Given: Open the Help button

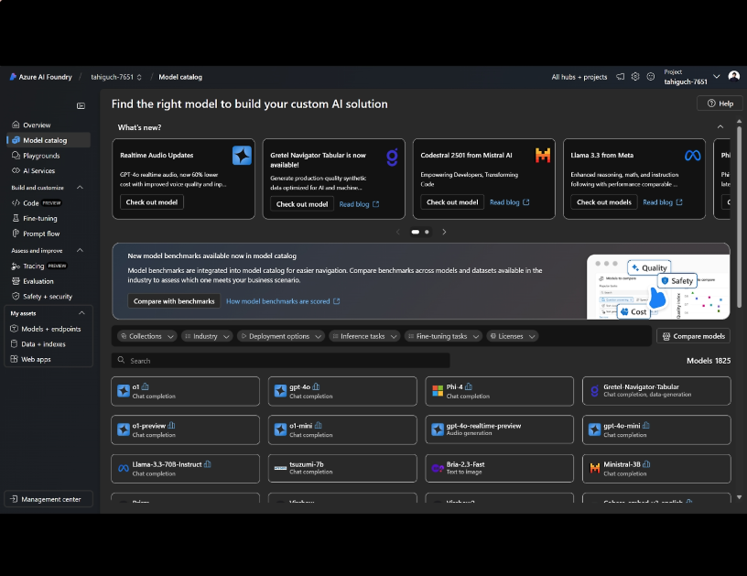Looking at the screenshot, I should [720, 103].
